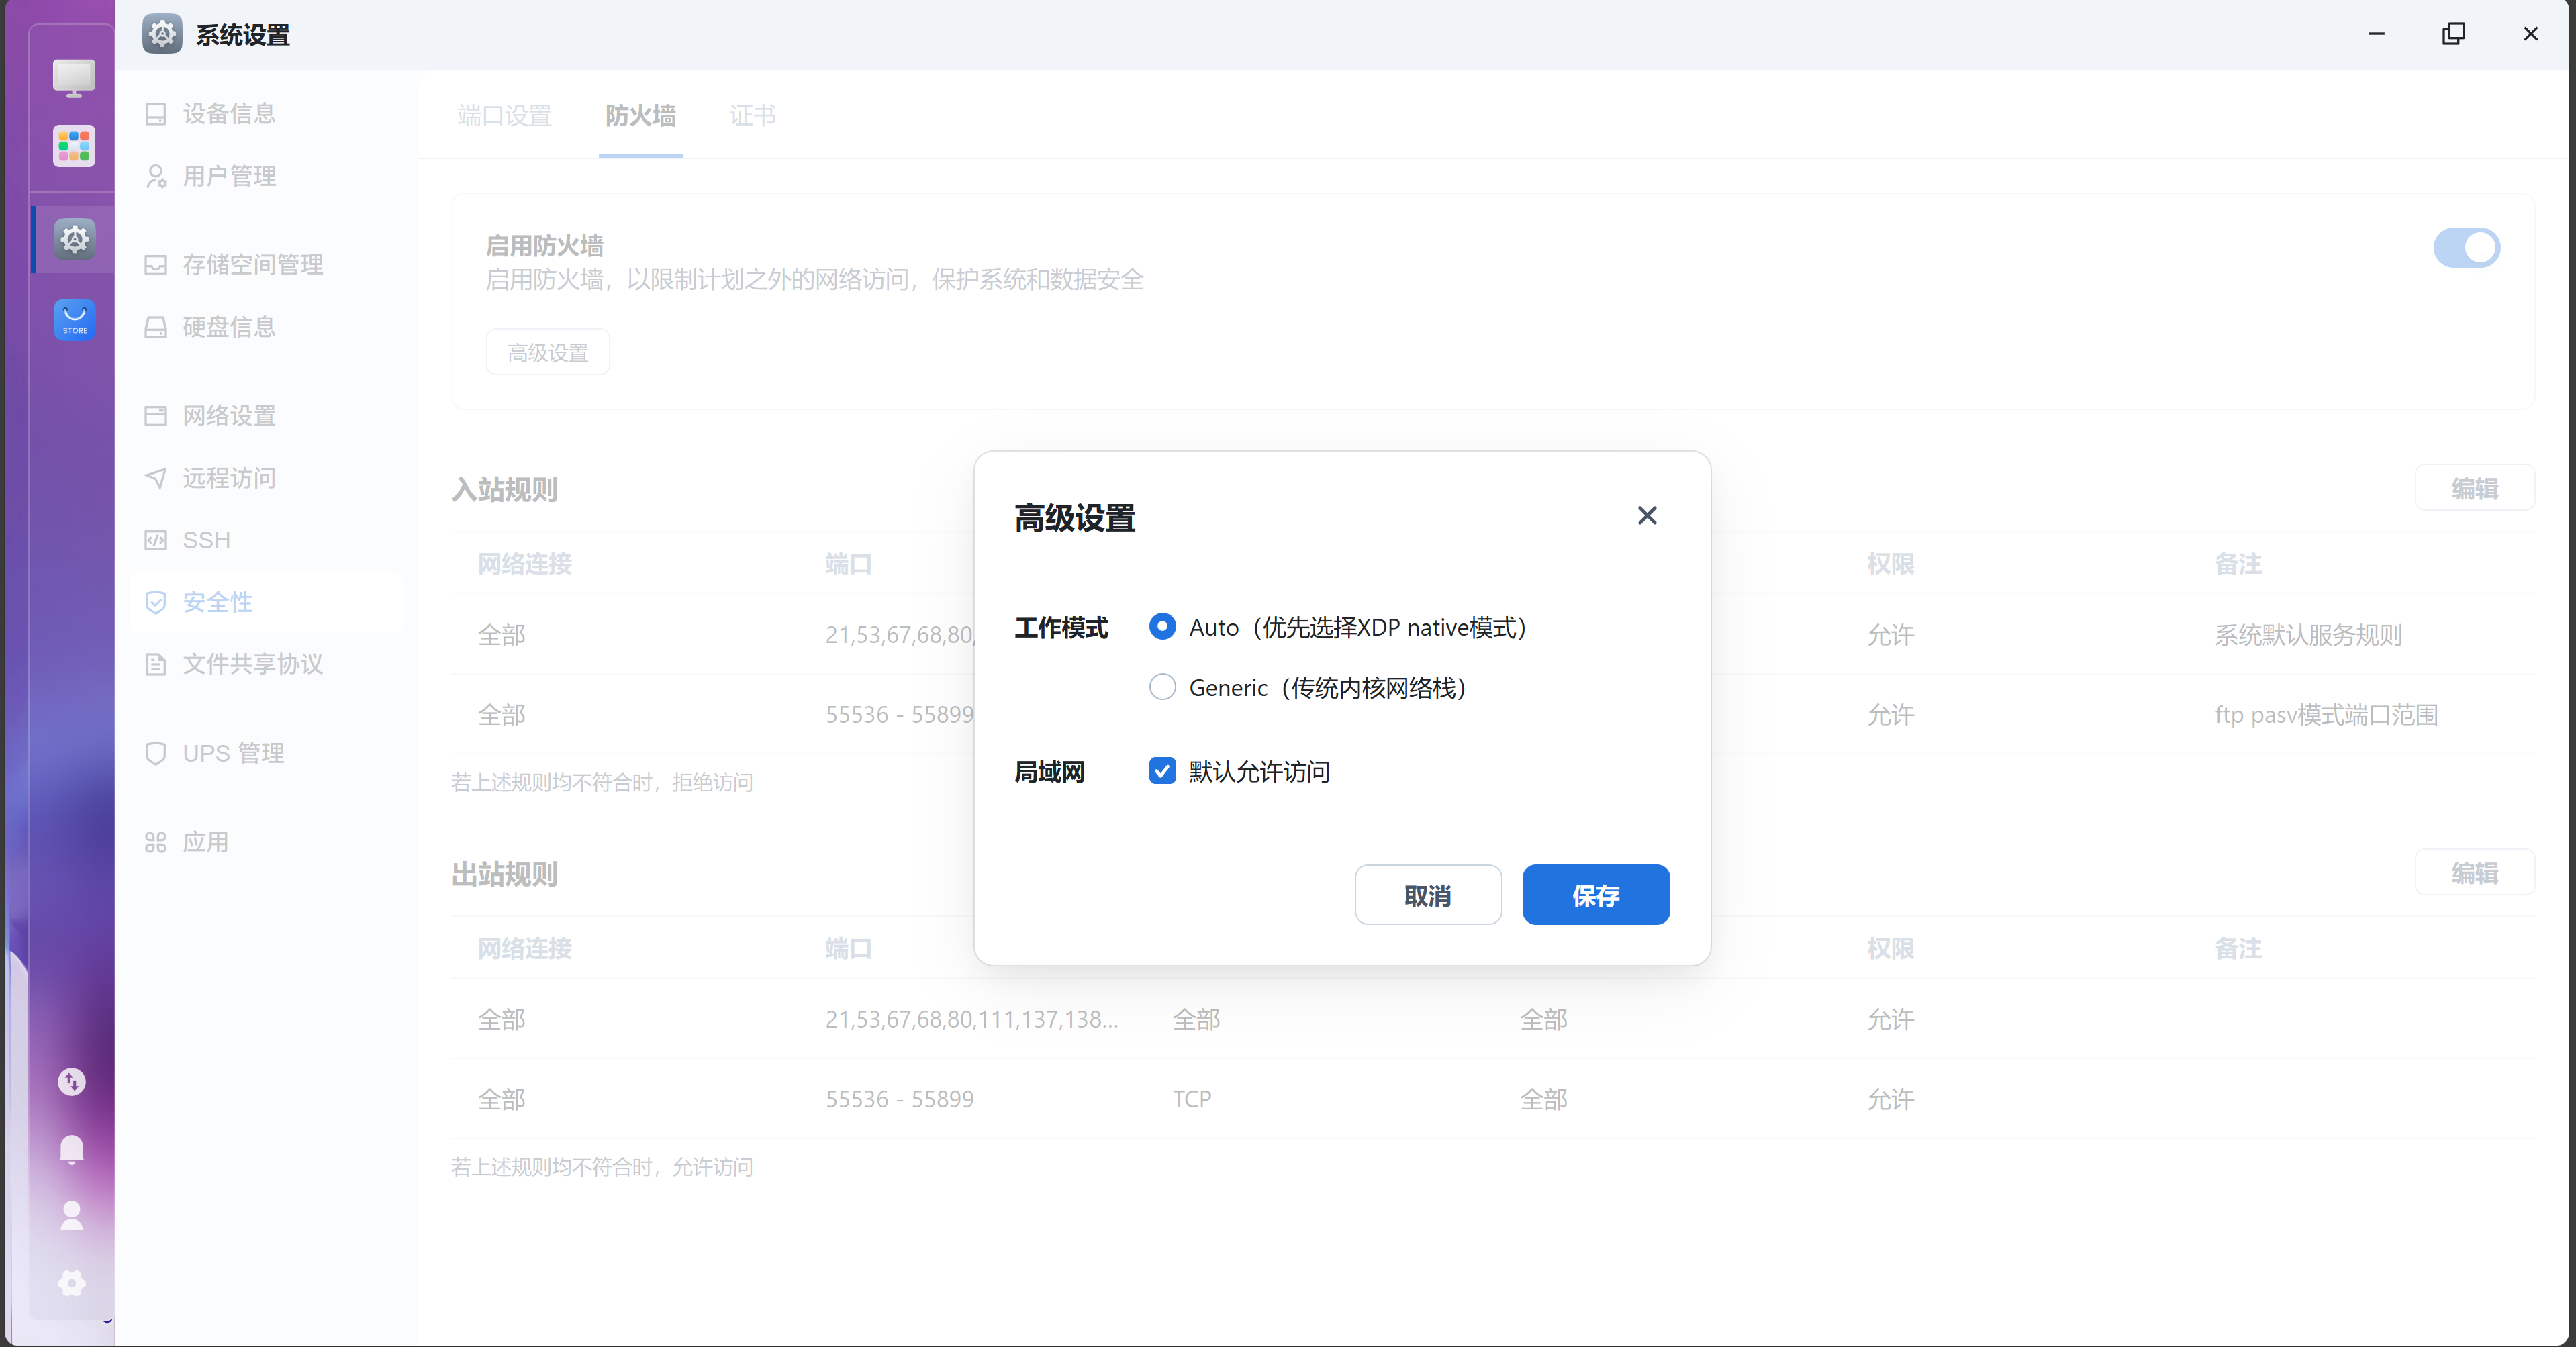Click 编辑 button for 入站规则
The image size is (2576, 1347).
(2474, 488)
